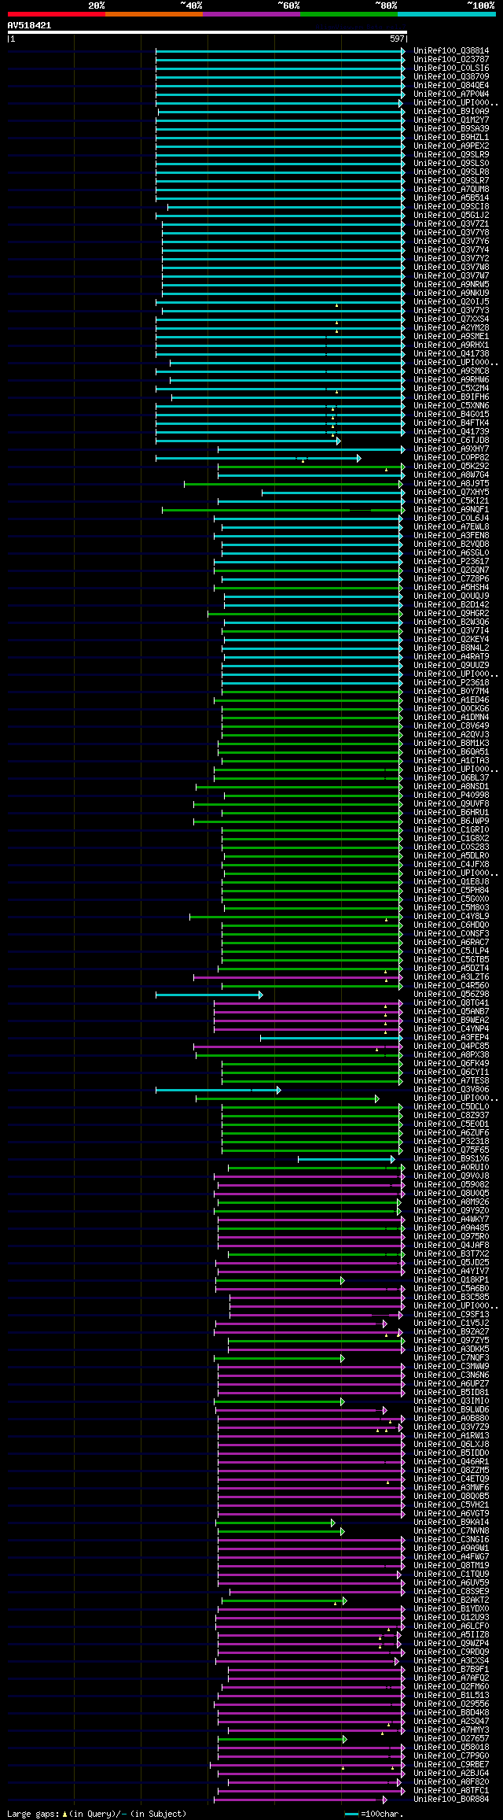
Task: Select hit label UniRef100_P23618
Action: click(x=451, y=683)
